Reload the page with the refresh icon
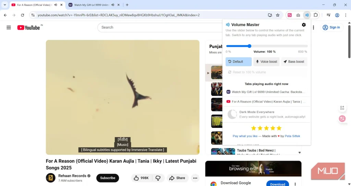The image size is (351, 186). click(23, 15)
